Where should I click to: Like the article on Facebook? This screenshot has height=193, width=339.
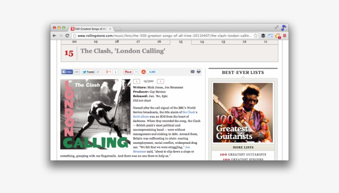tap(67, 71)
